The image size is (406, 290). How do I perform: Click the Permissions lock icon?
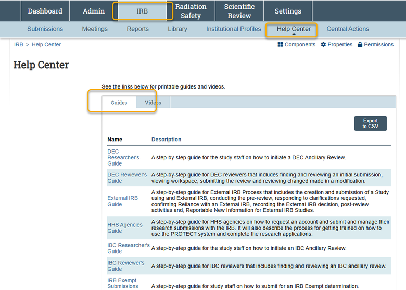(x=360, y=45)
